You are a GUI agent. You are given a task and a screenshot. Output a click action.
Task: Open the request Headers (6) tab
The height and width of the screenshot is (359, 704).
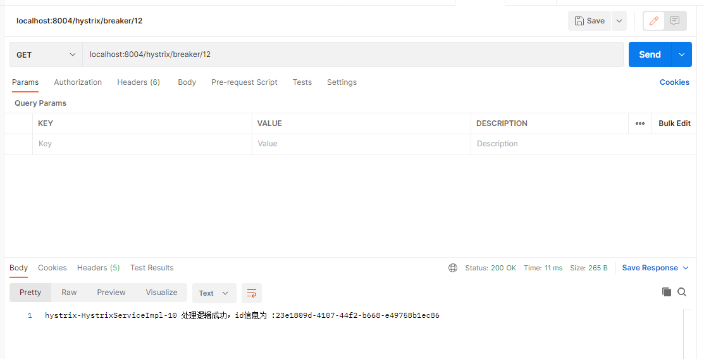coord(139,82)
